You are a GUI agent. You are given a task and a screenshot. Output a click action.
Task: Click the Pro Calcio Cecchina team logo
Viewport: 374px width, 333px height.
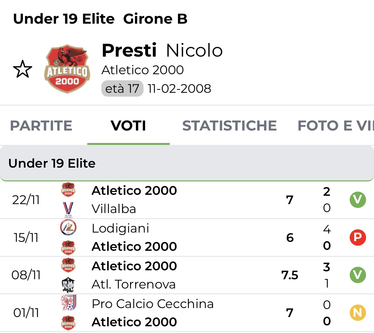coord(68,303)
